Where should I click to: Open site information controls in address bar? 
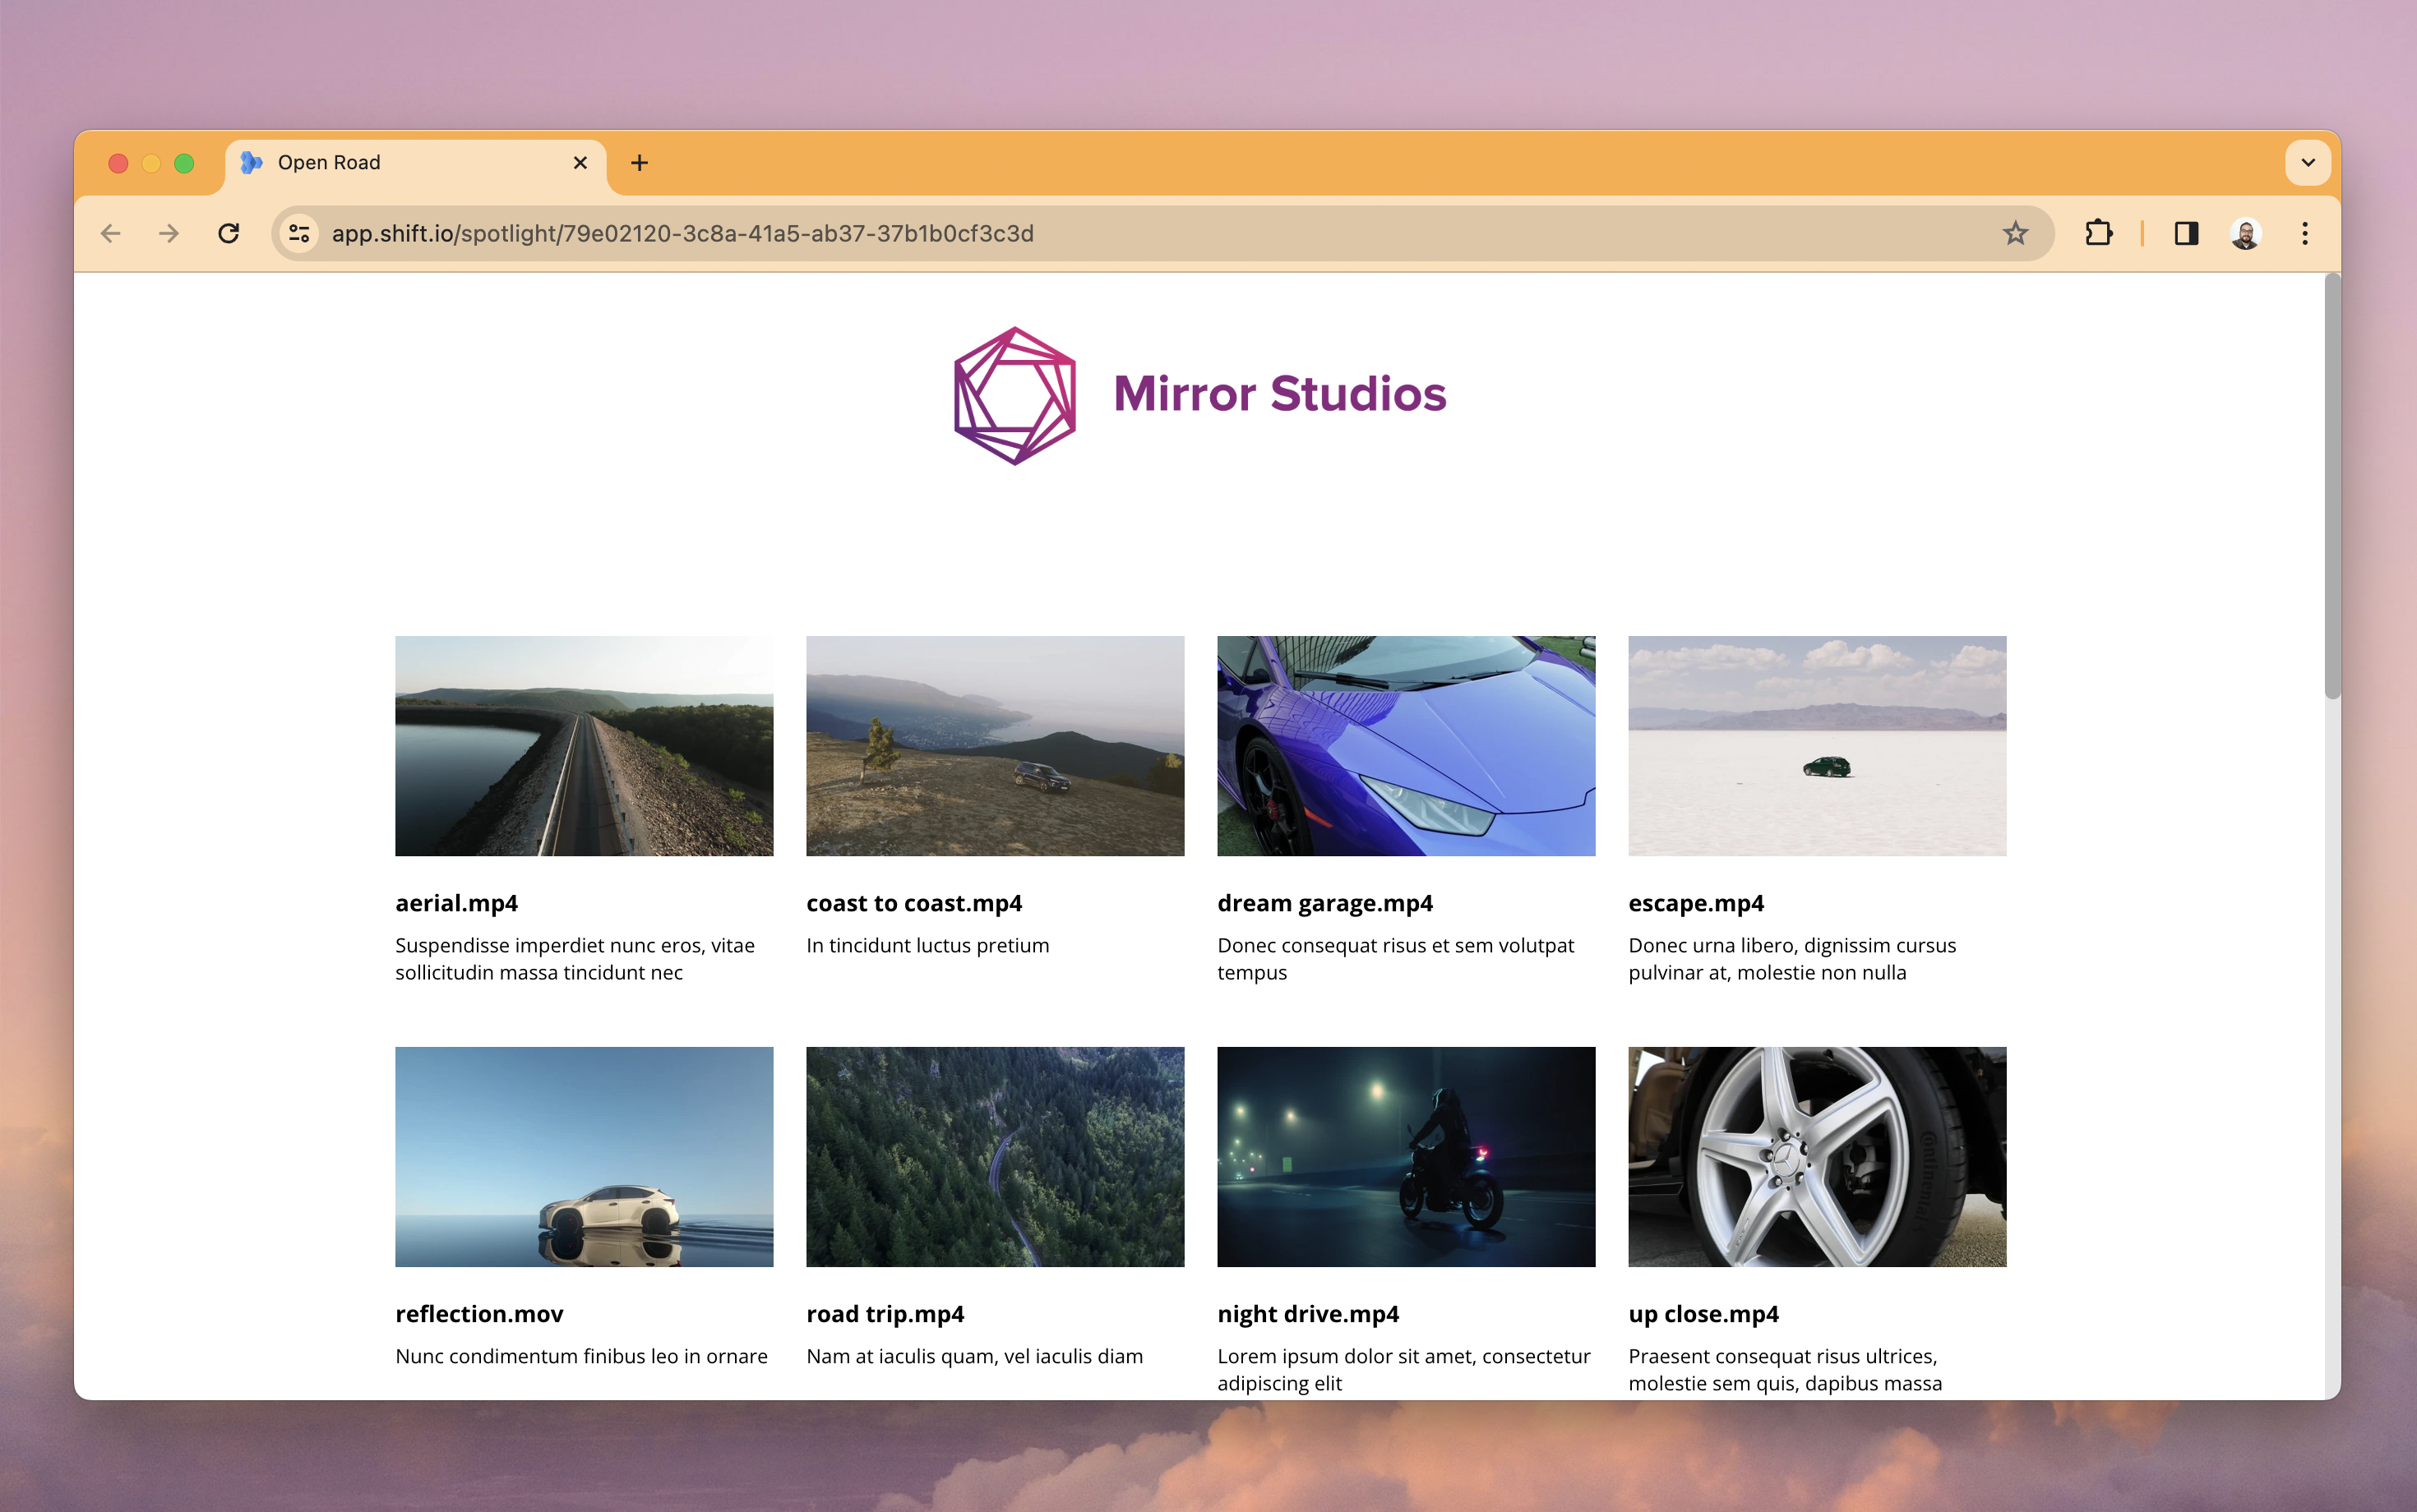pyautogui.click(x=299, y=233)
